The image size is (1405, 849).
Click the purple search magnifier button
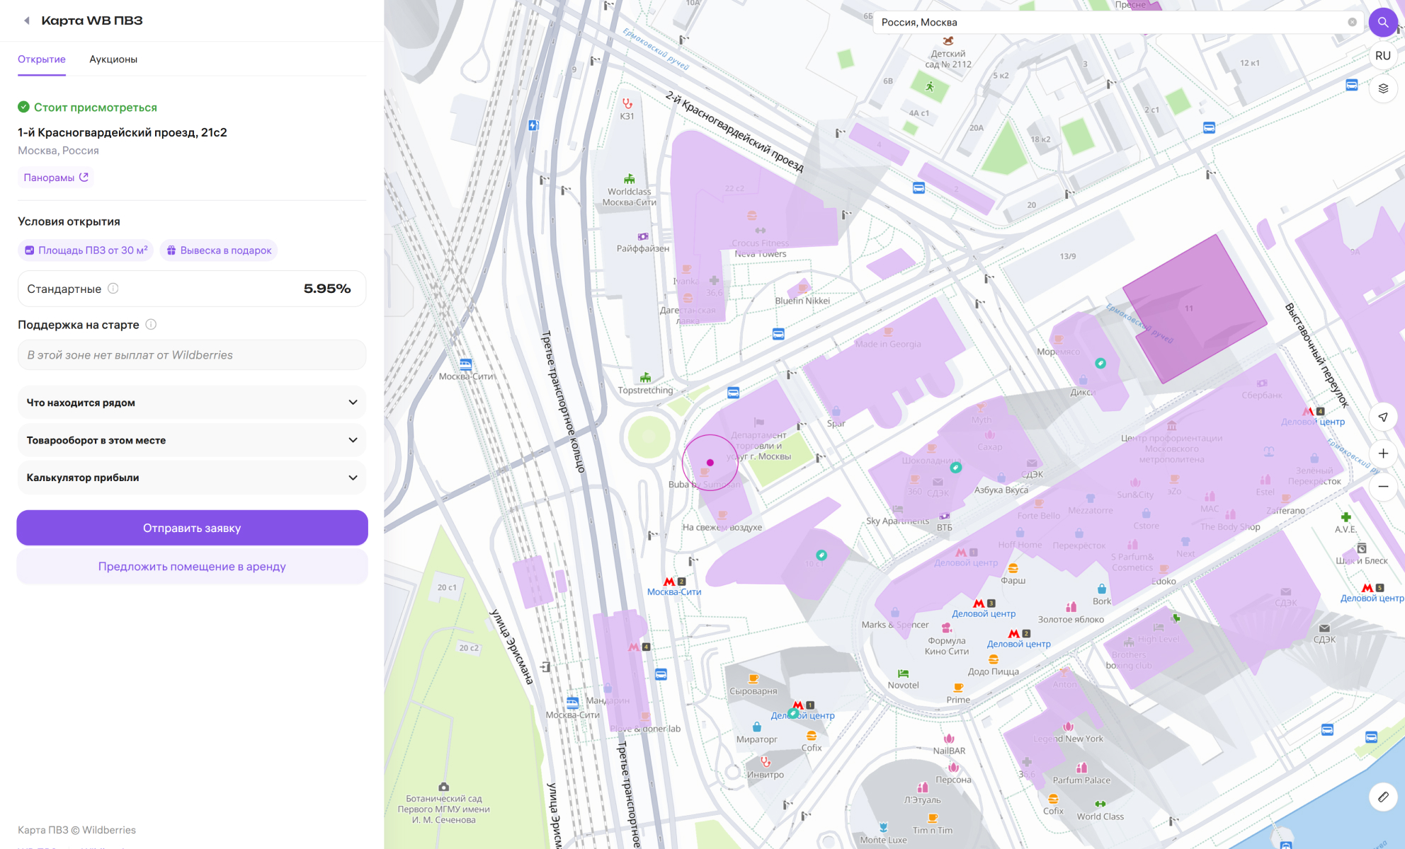point(1382,22)
